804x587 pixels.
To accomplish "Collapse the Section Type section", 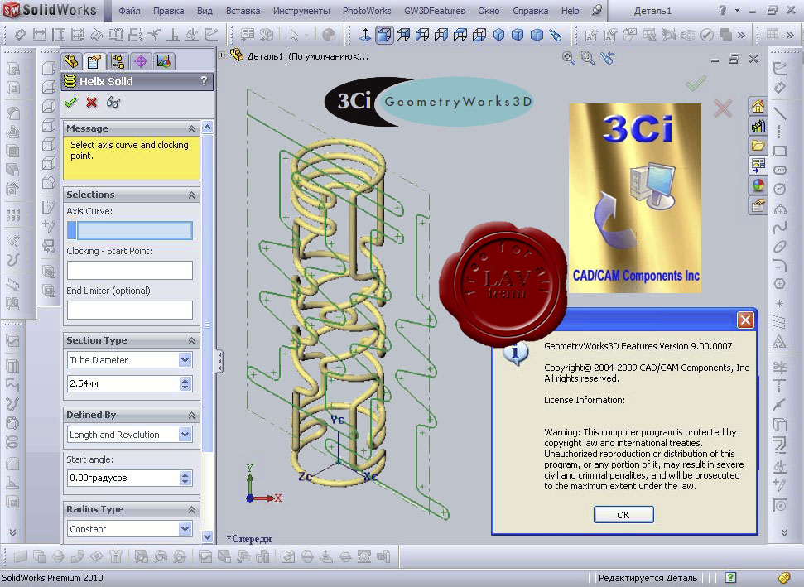I will (x=191, y=341).
